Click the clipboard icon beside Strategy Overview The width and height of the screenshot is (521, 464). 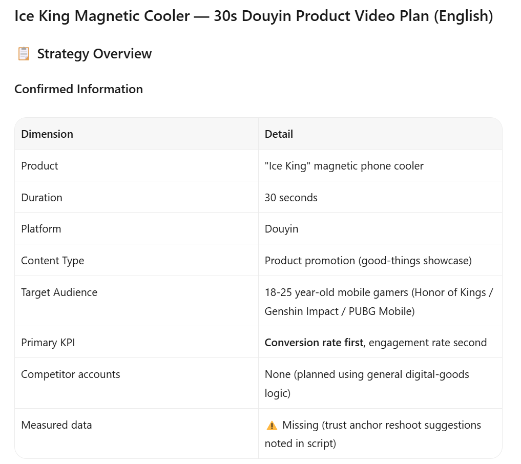click(x=24, y=54)
